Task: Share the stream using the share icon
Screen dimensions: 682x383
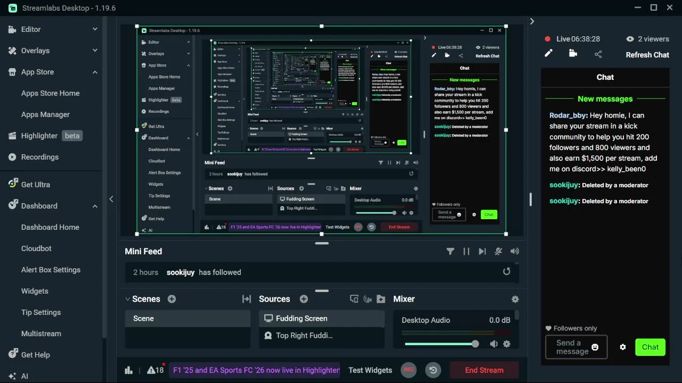Action: [x=598, y=54]
